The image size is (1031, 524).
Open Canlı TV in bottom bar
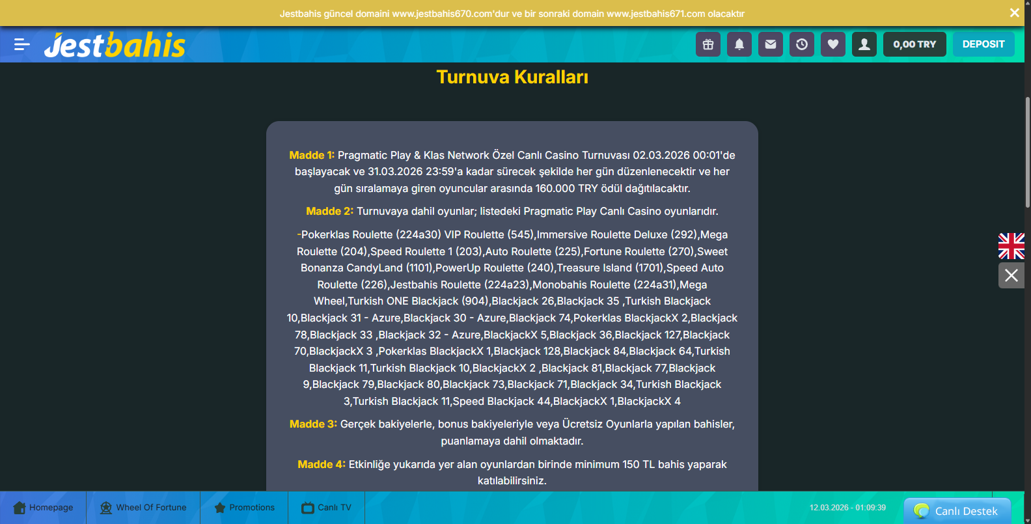pos(326,508)
